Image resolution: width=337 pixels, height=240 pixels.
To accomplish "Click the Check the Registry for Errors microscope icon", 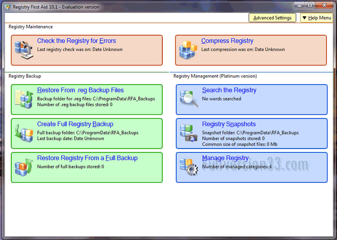I will coord(24,50).
